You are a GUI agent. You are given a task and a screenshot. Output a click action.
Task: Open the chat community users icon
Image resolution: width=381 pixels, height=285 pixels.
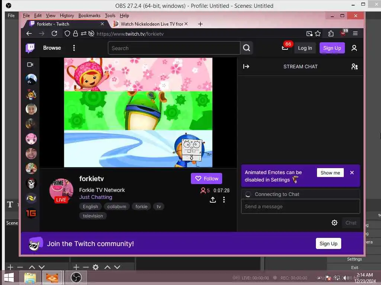pos(355,66)
